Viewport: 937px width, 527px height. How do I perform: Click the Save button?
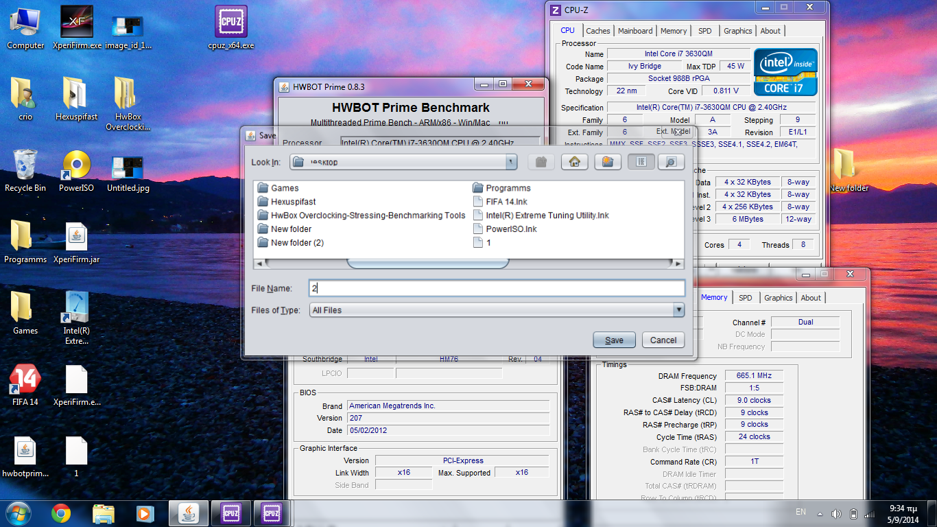point(615,340)
